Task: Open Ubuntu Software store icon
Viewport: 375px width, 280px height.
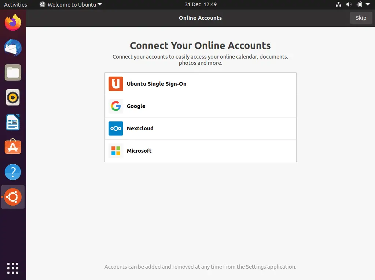Action: pyautogui.click(x=13, y=146)
